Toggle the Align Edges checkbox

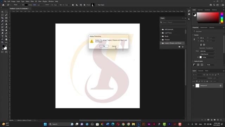[x=97, y=5]
